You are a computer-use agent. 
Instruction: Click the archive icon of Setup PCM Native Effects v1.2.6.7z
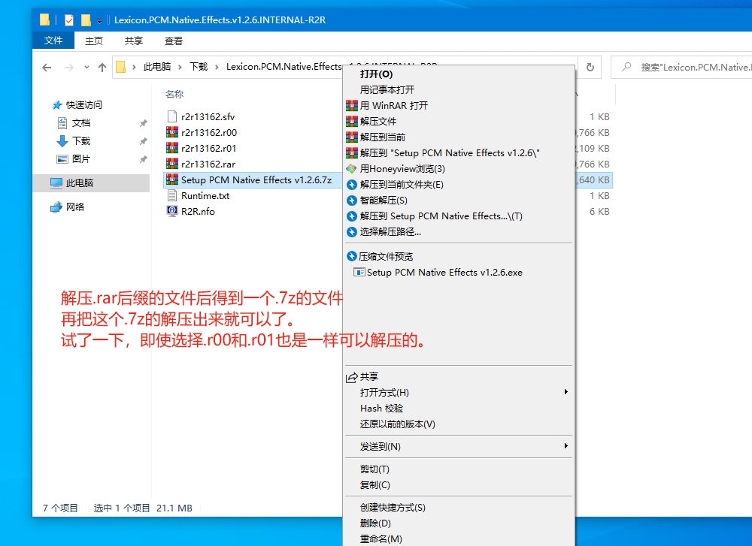pos(172,179)
